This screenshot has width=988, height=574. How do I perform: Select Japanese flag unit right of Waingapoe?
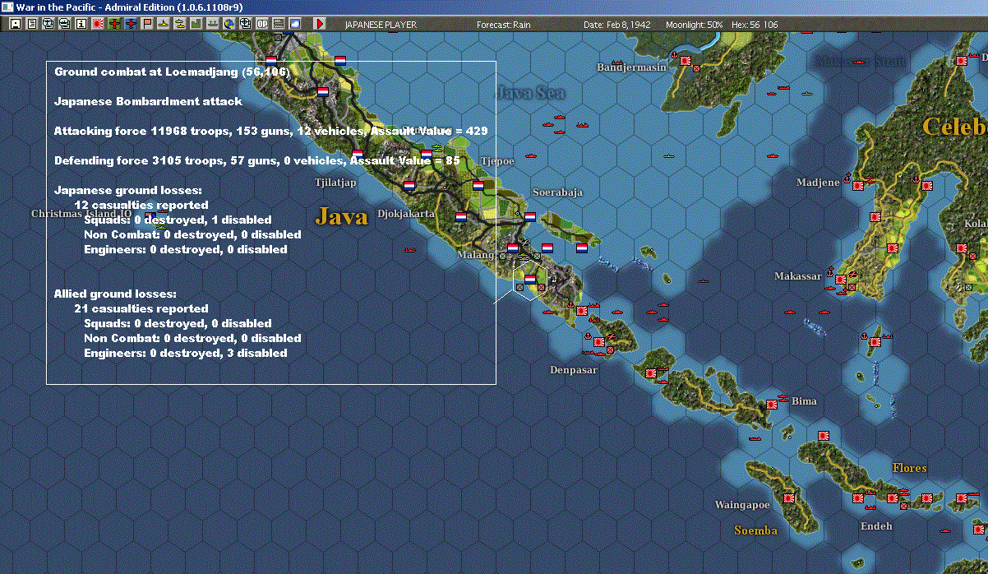tap(790, 498)
